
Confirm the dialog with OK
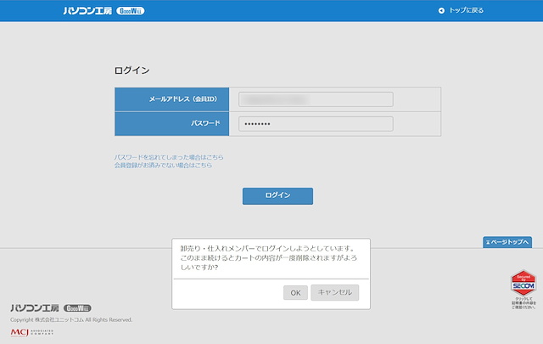click(x=295, y=293)
